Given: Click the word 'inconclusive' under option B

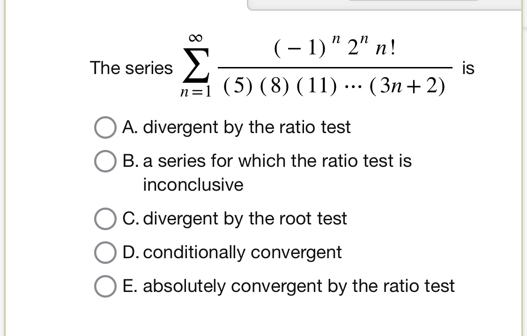Looking at the screenshot, I should 192,185.
